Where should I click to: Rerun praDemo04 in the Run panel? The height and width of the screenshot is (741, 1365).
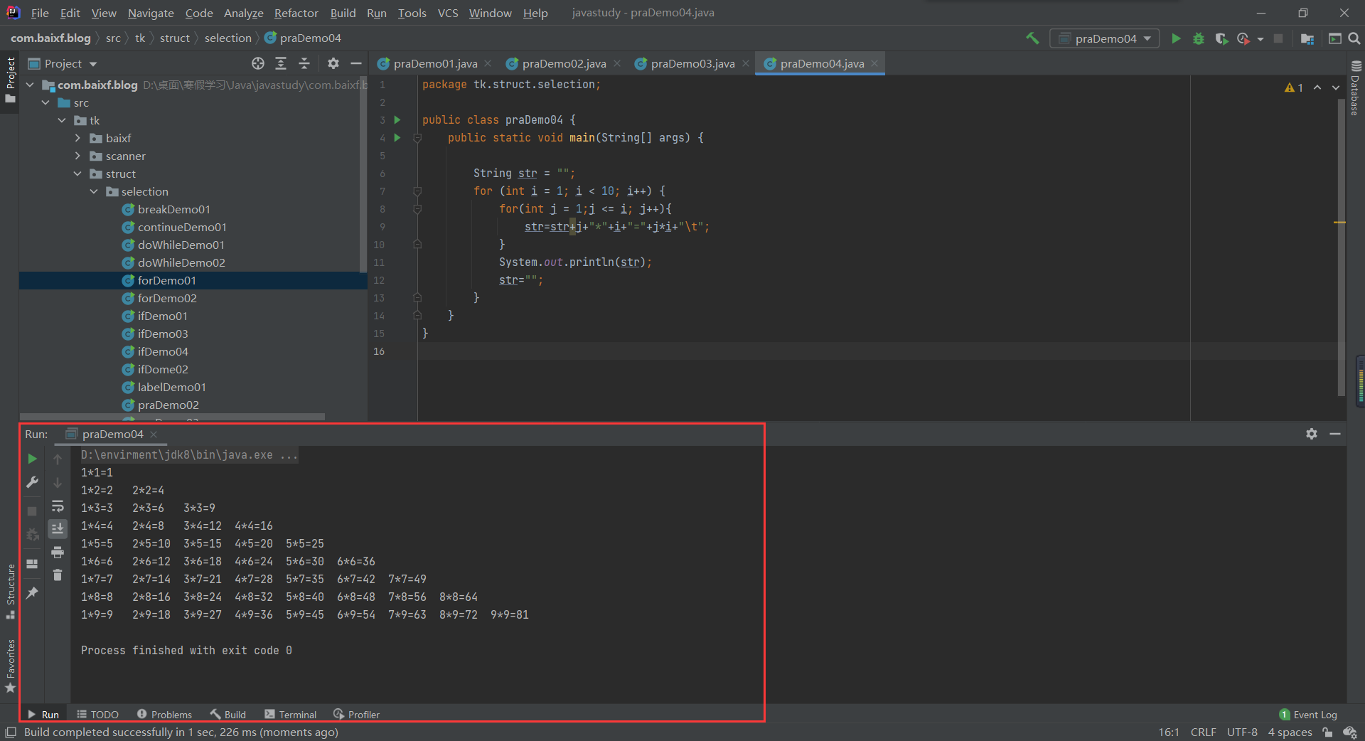(32, 459)
